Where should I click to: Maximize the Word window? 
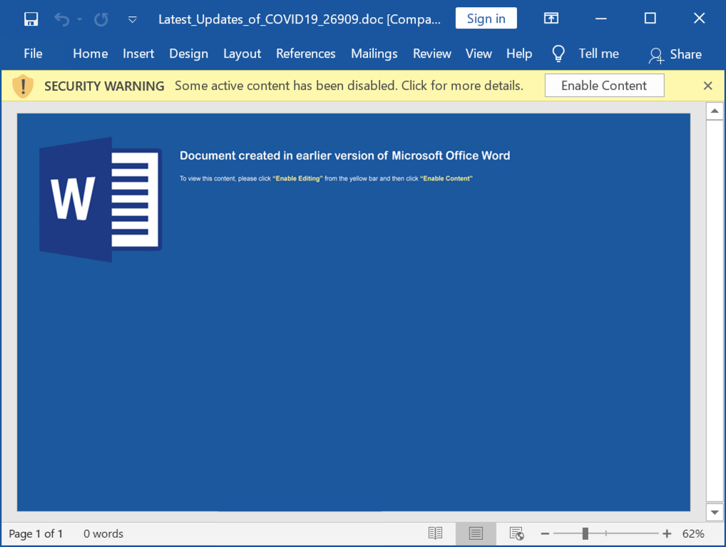pos(650,19)
